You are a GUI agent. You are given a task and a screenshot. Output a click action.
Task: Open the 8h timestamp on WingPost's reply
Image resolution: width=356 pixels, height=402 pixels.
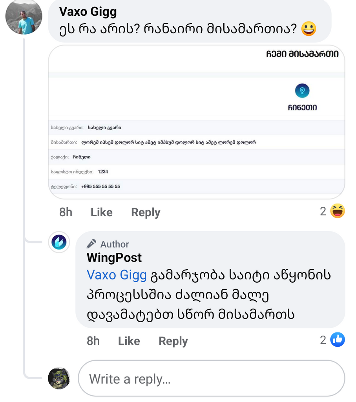[x=93, y=341]
